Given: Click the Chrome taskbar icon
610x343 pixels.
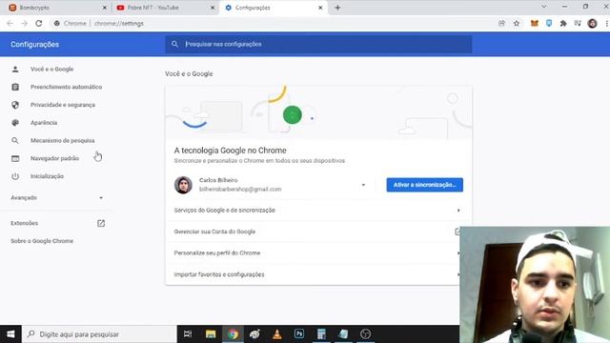Looking at the screenshot, I should (233, 334).
